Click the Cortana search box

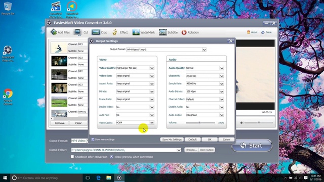pos(47,177)
